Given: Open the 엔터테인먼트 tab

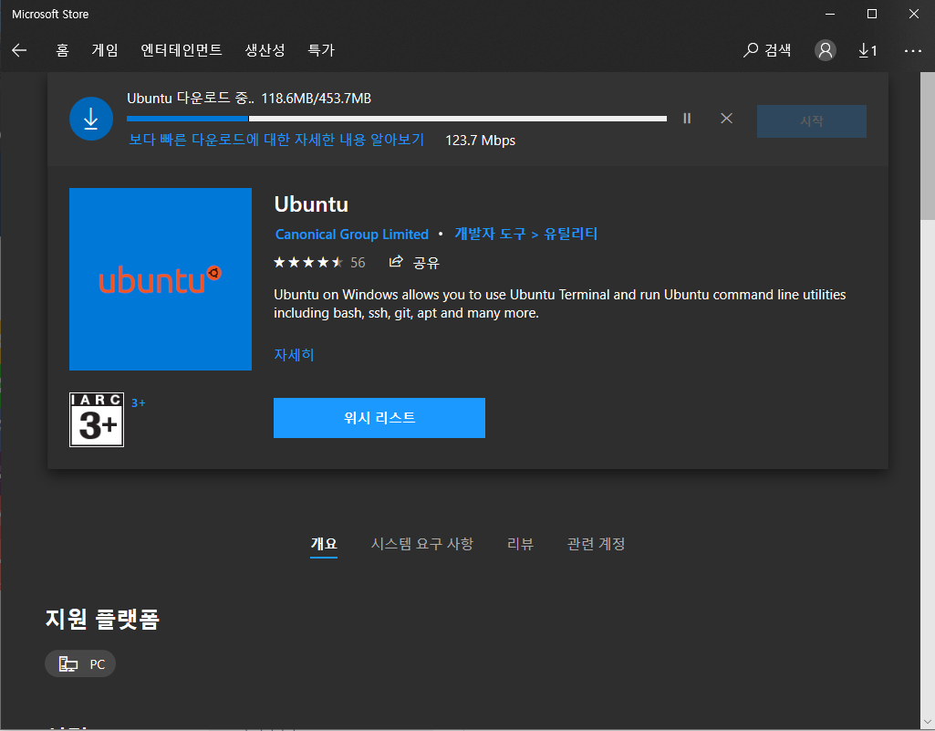Looking at the screenshot, I should coord(182,50).
